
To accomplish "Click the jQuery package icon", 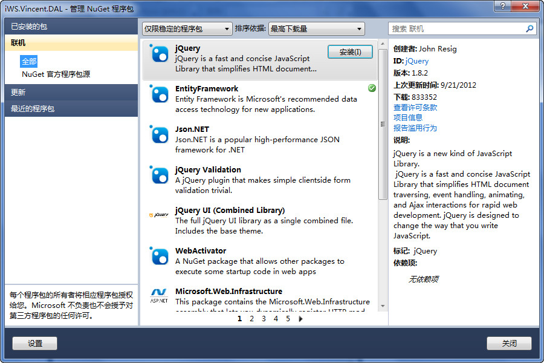I will (x=159, y=54).
